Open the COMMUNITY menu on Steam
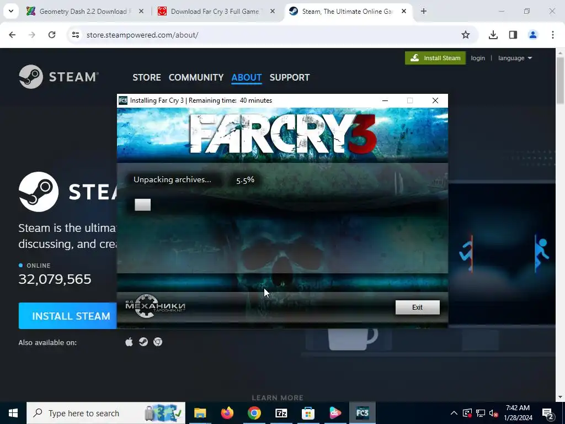The image size is (565, 424). pyautogui.click(x=196, y=77)
